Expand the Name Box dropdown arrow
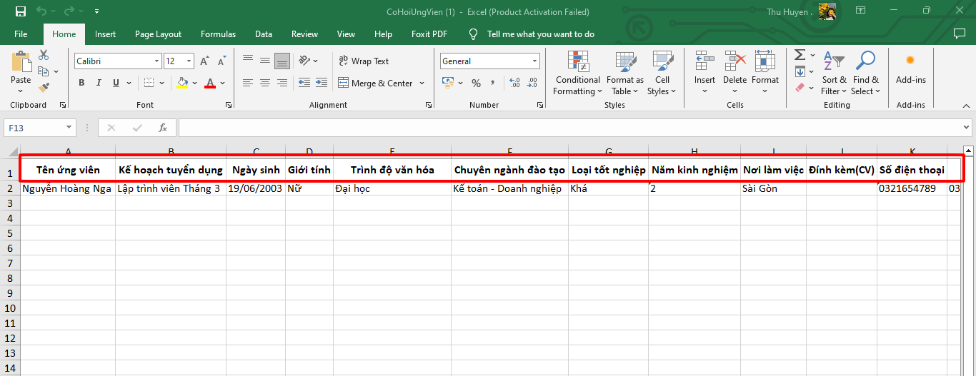The image size is (976, 376). tap(69, 128)
